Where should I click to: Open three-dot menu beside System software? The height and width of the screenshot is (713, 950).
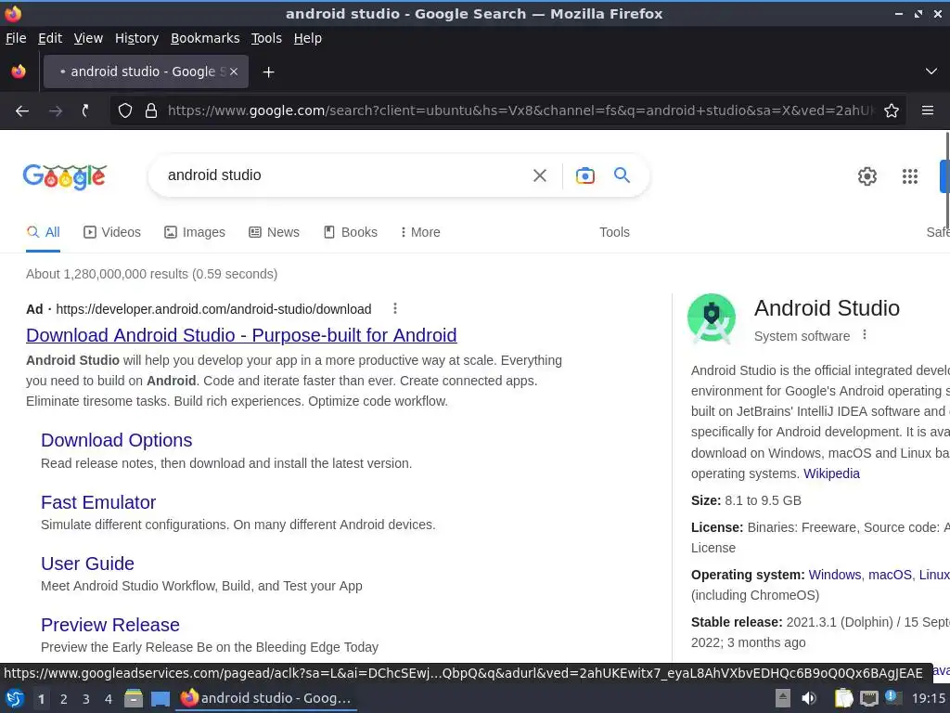[x=865, y=334]
